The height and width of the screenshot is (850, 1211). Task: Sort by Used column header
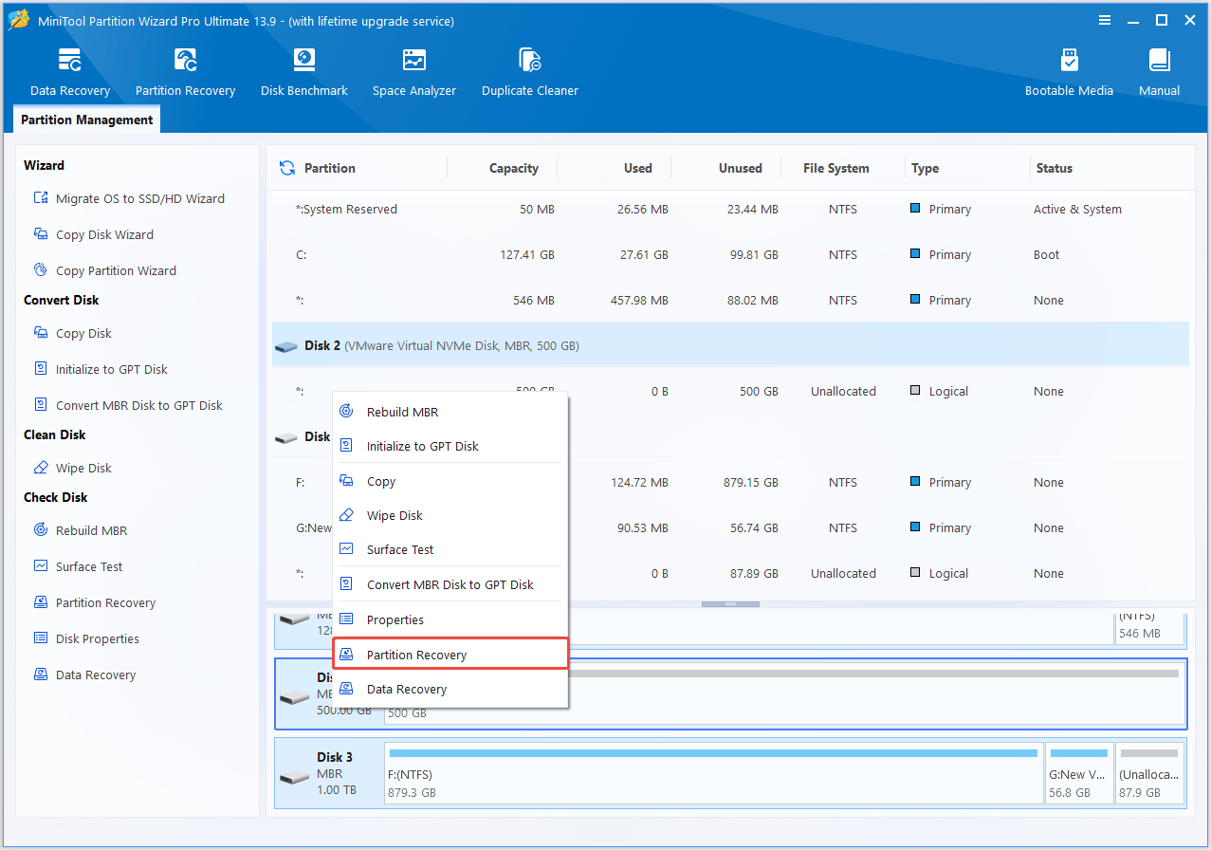[637, 168]
